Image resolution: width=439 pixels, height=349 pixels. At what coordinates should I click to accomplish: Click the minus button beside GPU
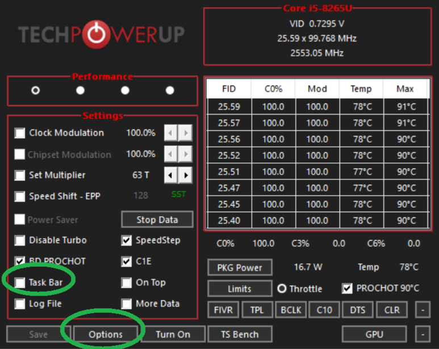click(x=423, y=334)
